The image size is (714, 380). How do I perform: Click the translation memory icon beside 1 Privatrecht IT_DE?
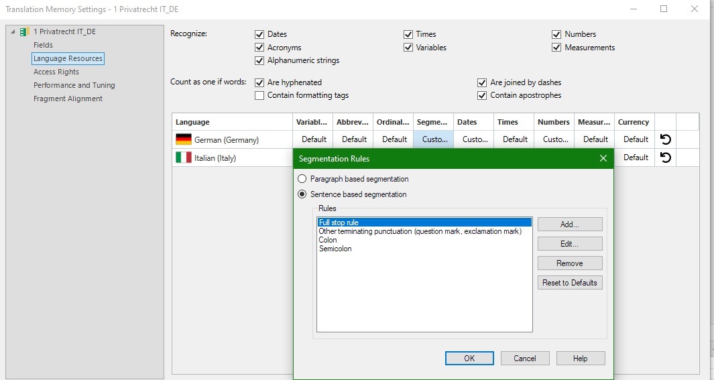pyautogui.click(x=25, y=32)
